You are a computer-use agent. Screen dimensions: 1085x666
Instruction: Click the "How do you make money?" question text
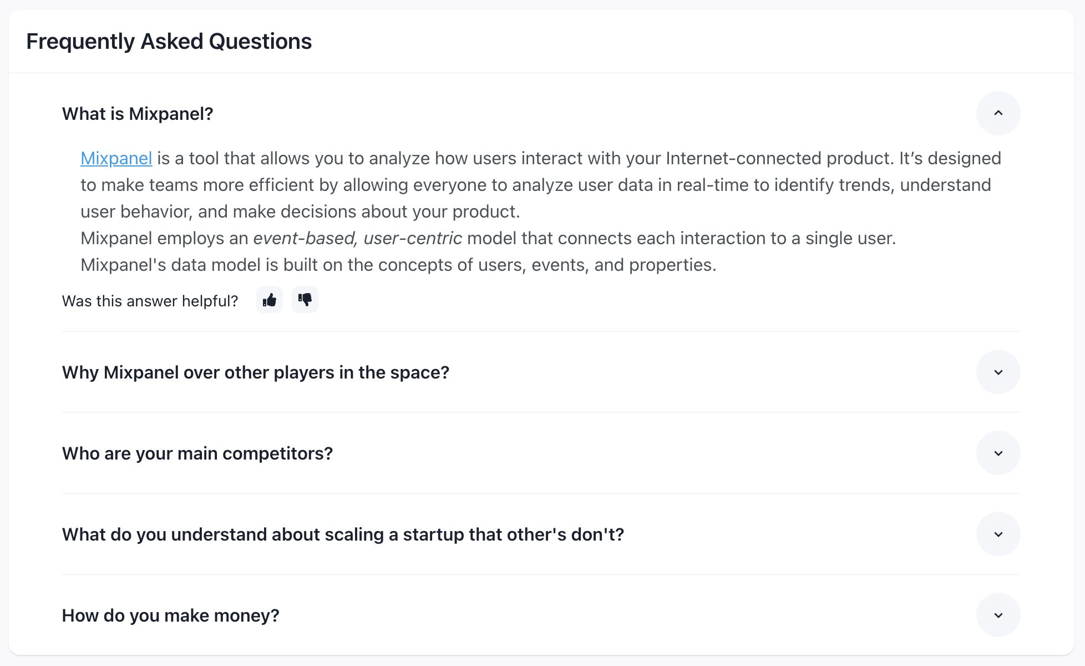click(170, 615)
